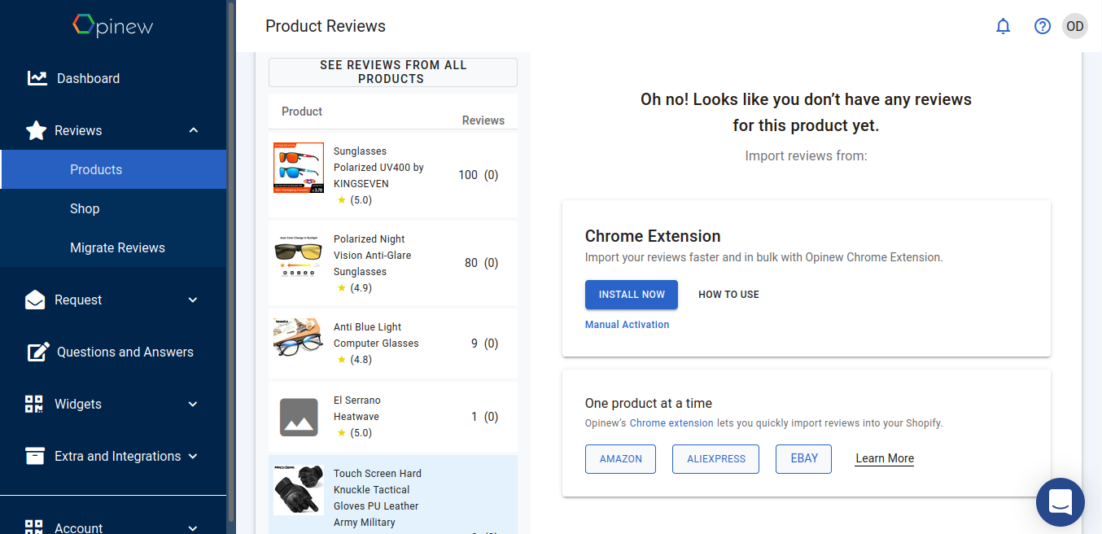Viewport: 1102px width, 534px height.
Task: Select 'Touch Screen Hard Knuckle Tactical Gloves' name
Action: pos(378,497)
